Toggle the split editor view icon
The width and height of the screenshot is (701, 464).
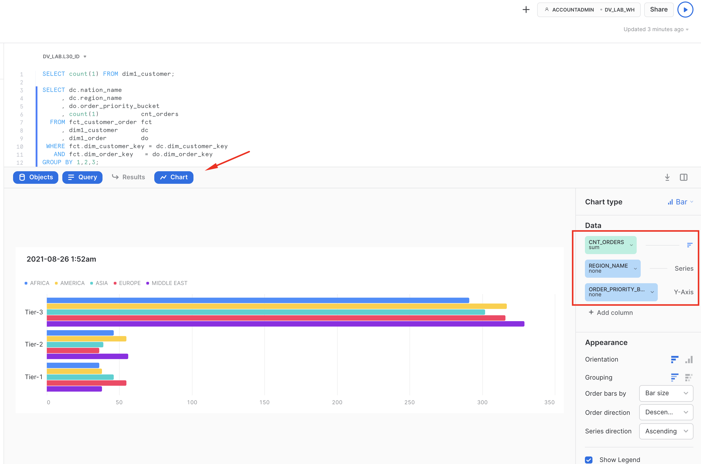coord(684,177)
